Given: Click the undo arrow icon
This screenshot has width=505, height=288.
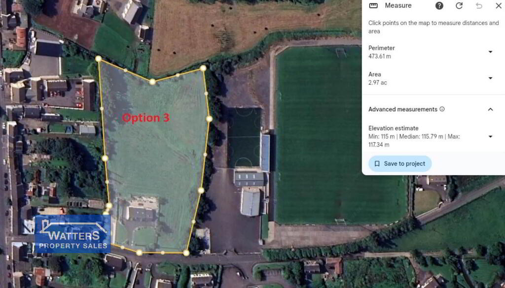Looking at the screenshot, I should [x=479, y=5].
